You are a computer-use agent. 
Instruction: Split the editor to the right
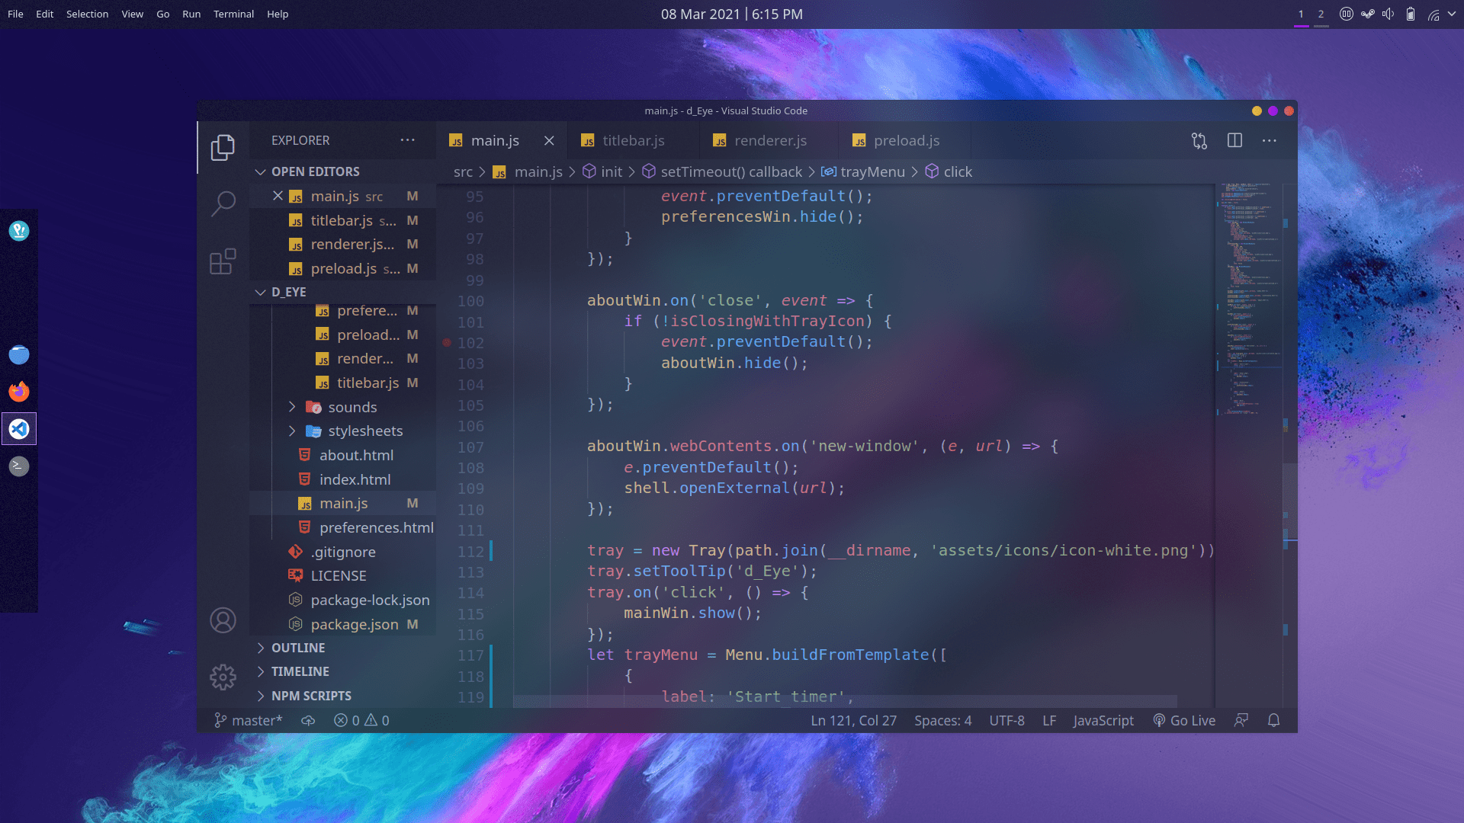pos(1234,140)
